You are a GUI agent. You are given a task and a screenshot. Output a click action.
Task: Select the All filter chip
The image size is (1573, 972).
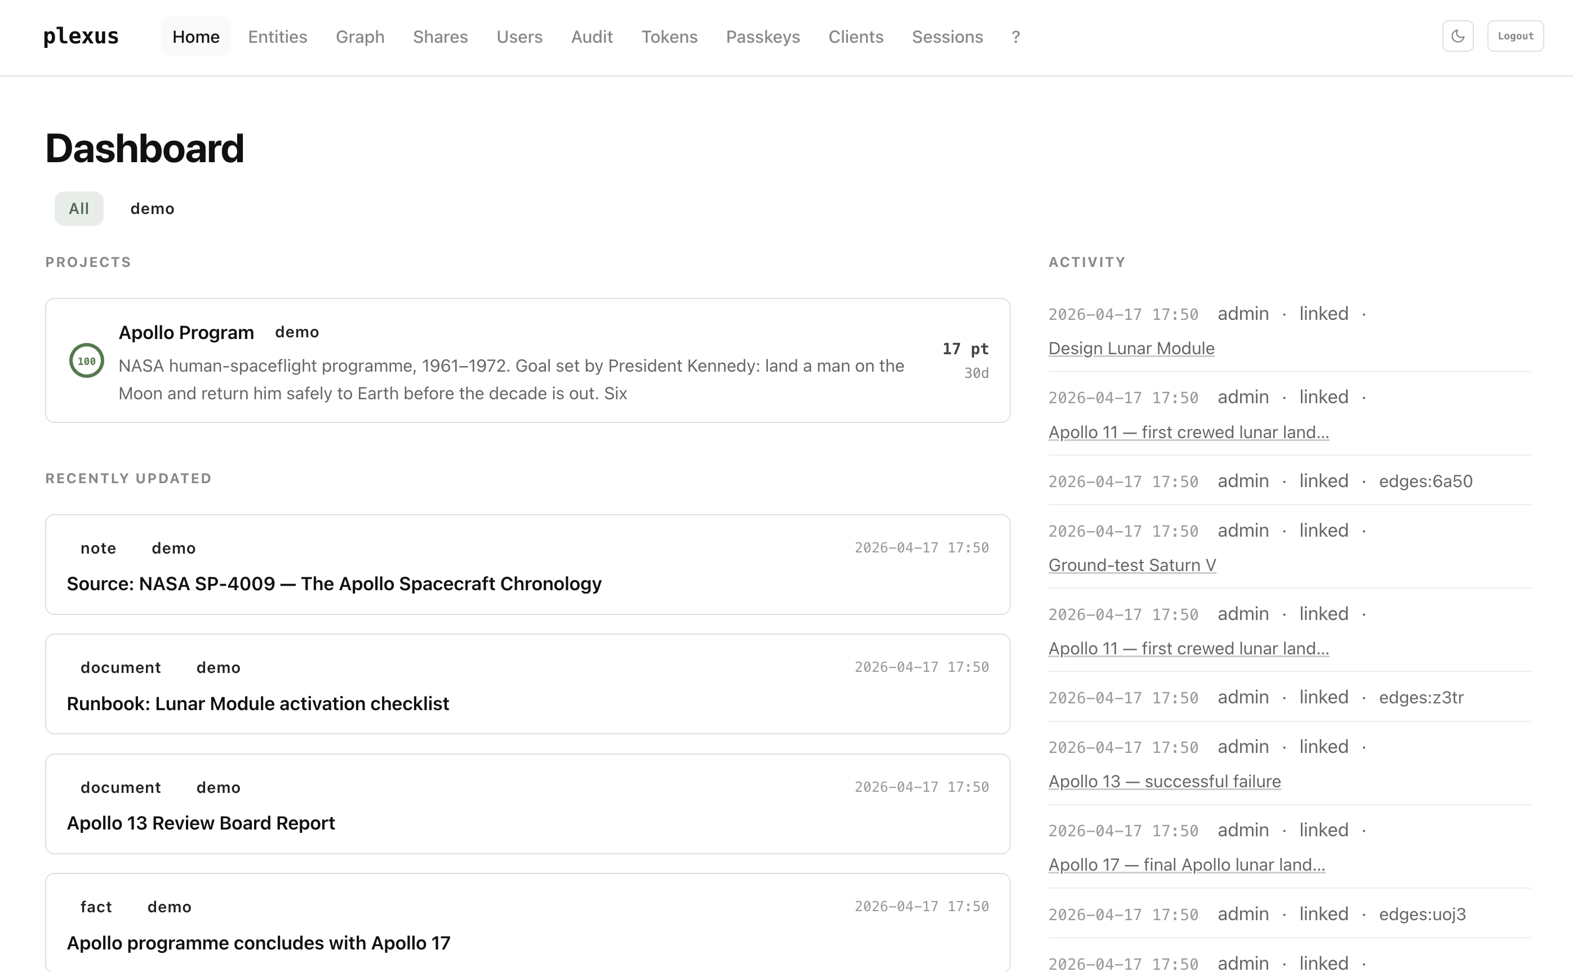(x=78, y=208)
